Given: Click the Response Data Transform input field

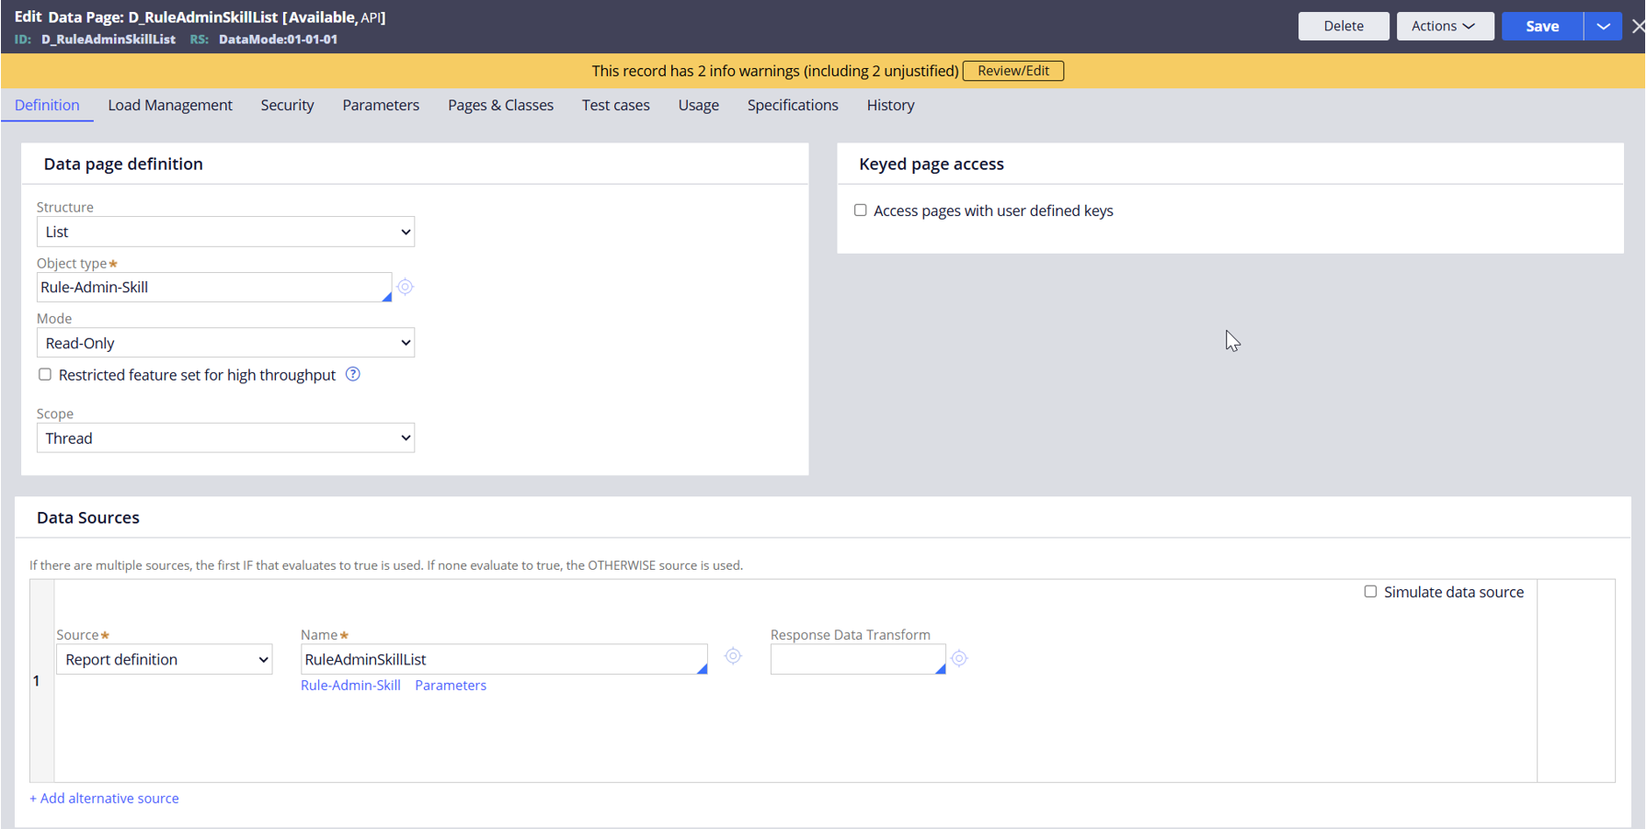Looking at the screenshot, I should (x=853, y=659).
